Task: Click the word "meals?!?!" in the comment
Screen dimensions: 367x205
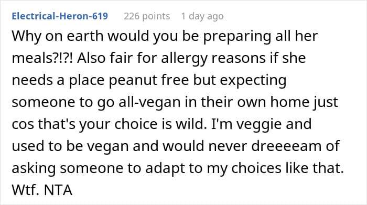Action: pos(42,58)
